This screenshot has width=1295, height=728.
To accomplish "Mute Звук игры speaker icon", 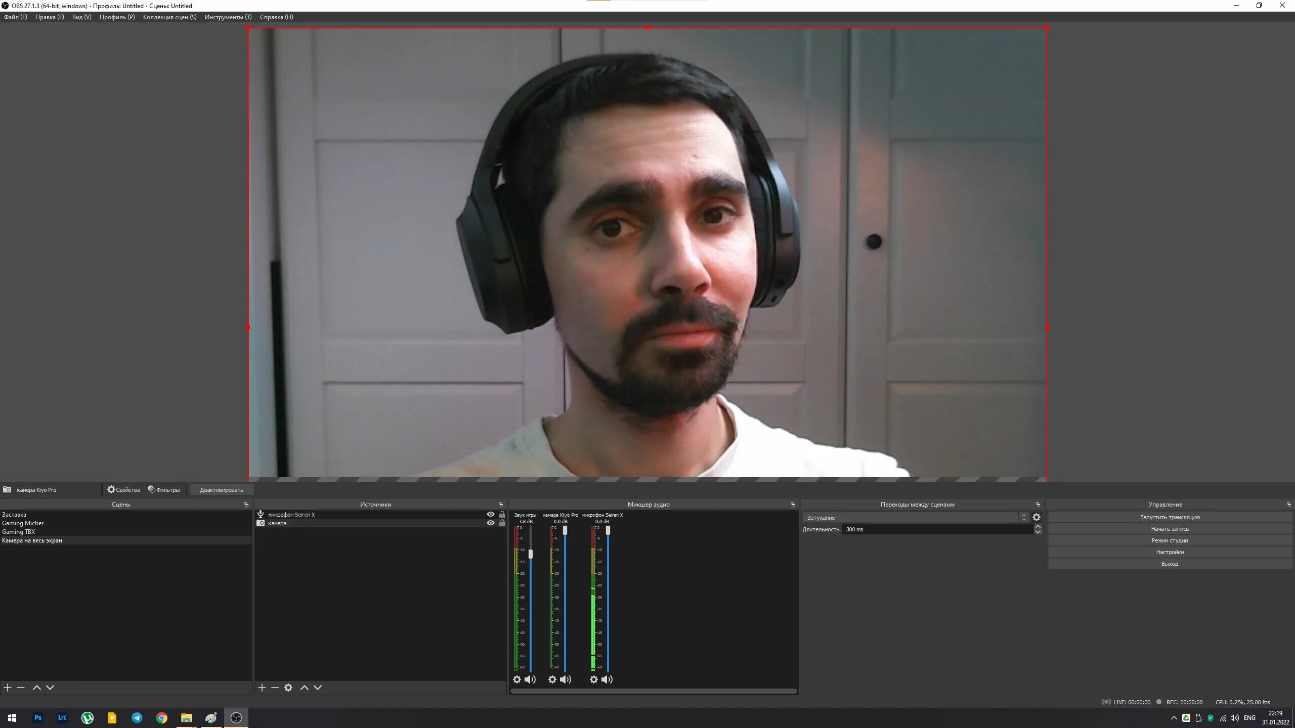I will pyautogui.click(x=530, y=679).
